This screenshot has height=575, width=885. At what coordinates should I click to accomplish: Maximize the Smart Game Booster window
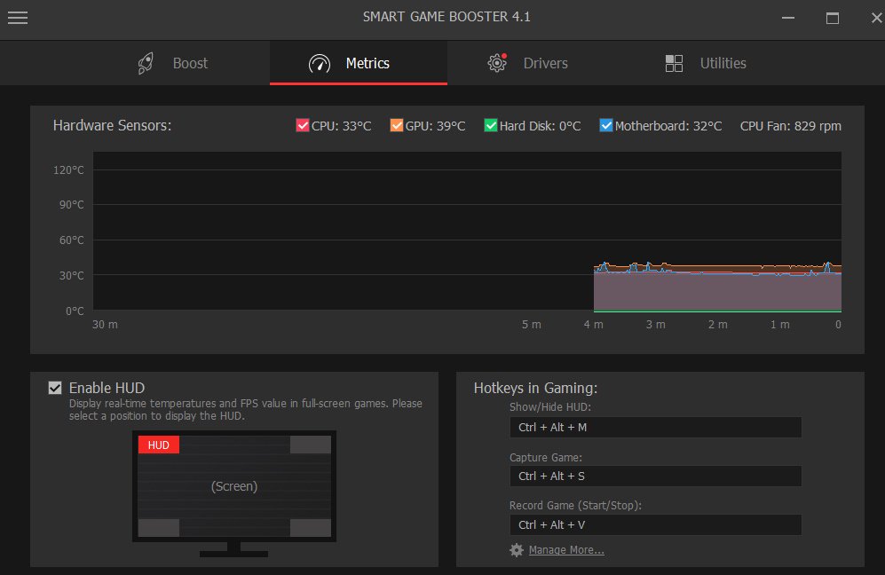pos(832,18)
